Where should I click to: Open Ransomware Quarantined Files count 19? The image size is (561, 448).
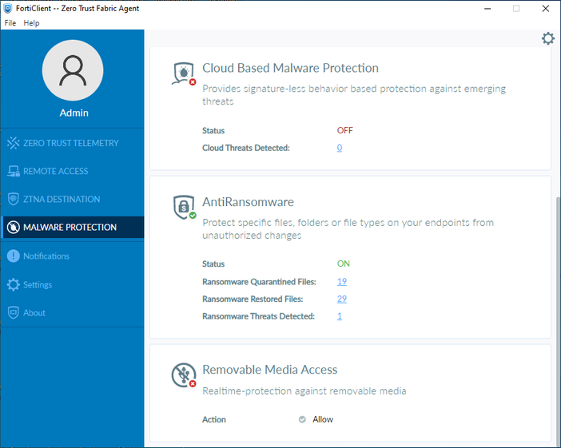[x=341, y=281]
